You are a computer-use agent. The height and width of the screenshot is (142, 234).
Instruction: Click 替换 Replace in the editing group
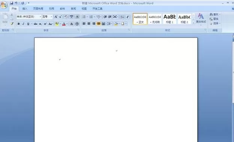[214, 19]
